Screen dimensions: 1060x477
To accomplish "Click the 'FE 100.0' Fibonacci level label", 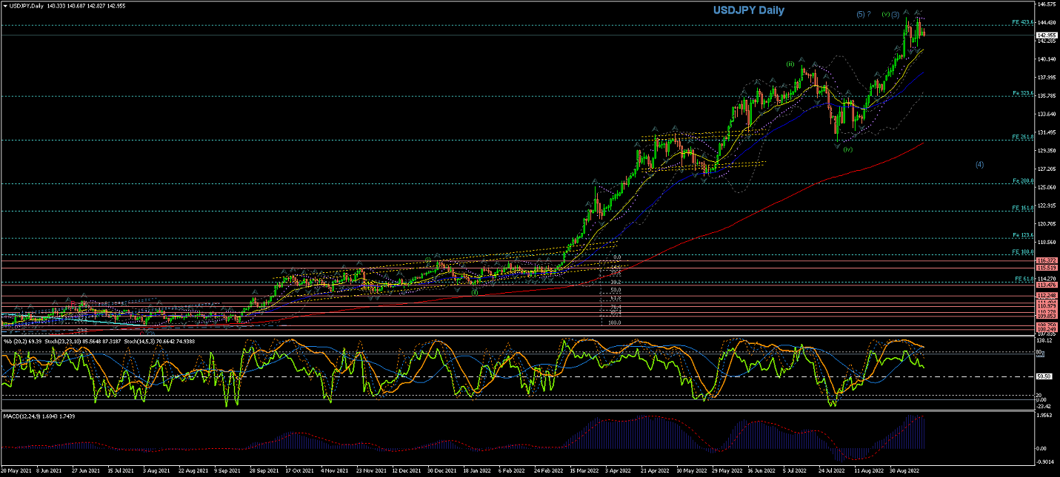I will pyautogui.click(x=1023, y=251).
